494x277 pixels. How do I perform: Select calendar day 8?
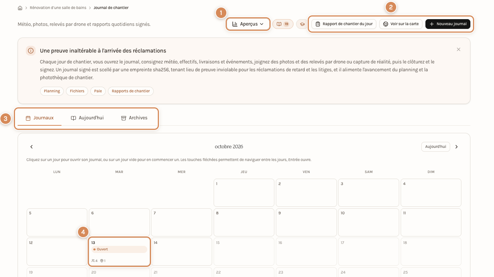point(244,222)
